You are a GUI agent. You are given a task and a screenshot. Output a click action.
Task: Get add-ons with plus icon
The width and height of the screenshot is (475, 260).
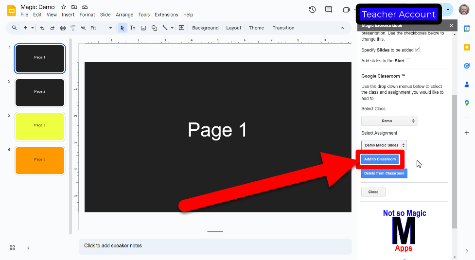click(x=467, y=133)
